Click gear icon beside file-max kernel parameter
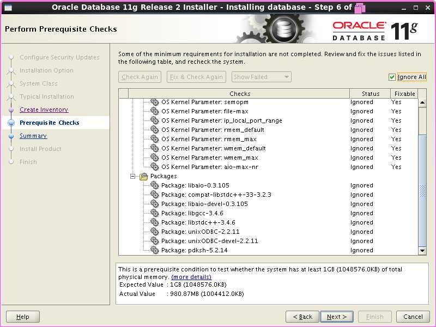Viewport: 436px width, 327px height. click(x=154, y=111)
